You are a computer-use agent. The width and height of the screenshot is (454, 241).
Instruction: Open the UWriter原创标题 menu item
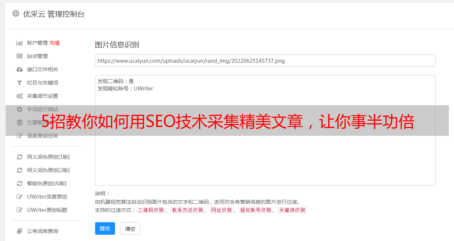tap(47, 210)
